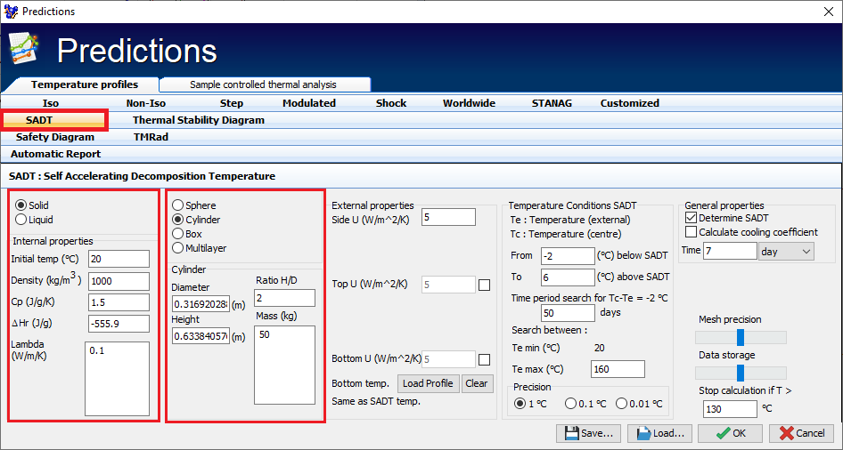843x450 pixels.
Task: Click the Load Profile button
Action: (x=428, y=383)
